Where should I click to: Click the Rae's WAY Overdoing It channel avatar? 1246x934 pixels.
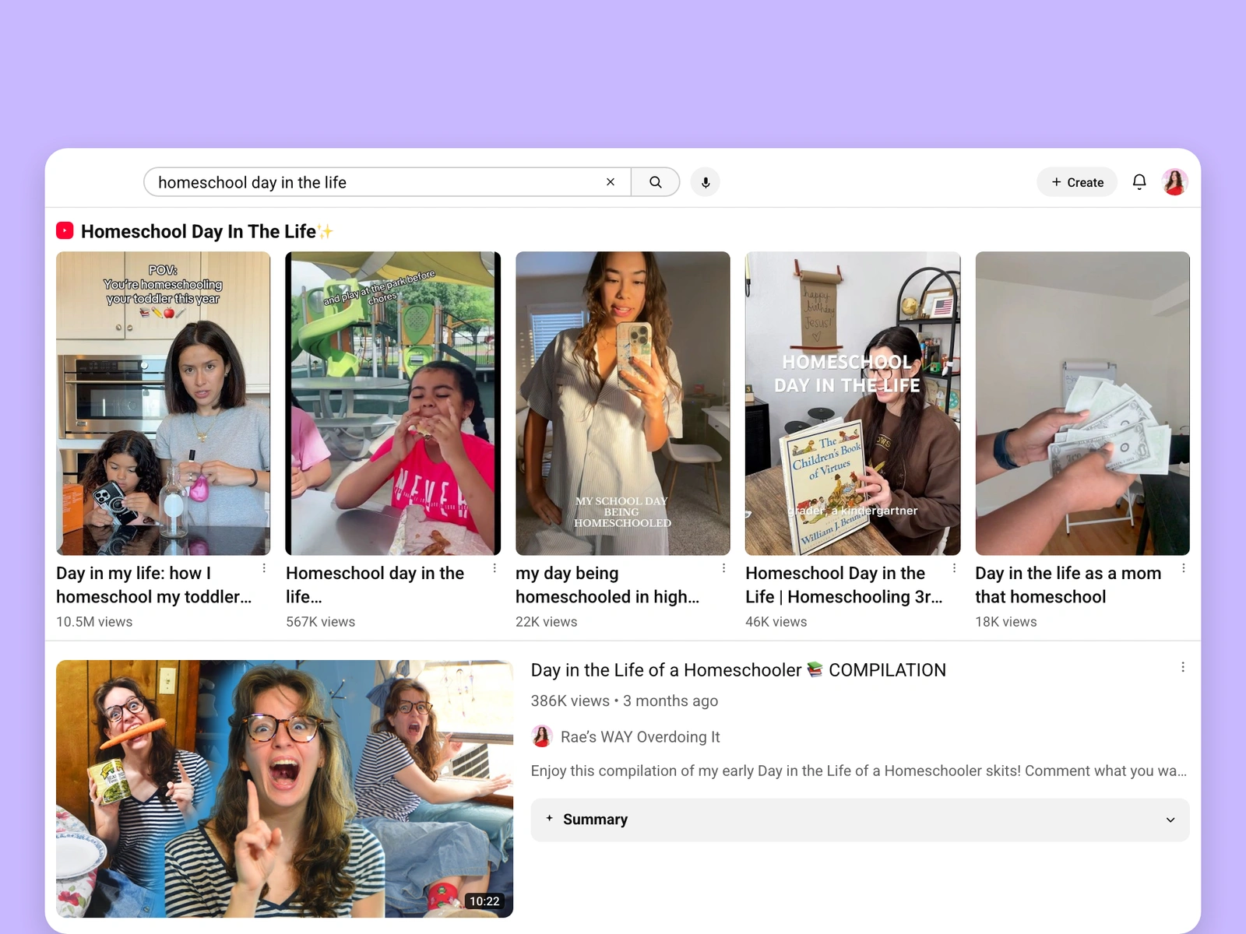tap(542, 736)
